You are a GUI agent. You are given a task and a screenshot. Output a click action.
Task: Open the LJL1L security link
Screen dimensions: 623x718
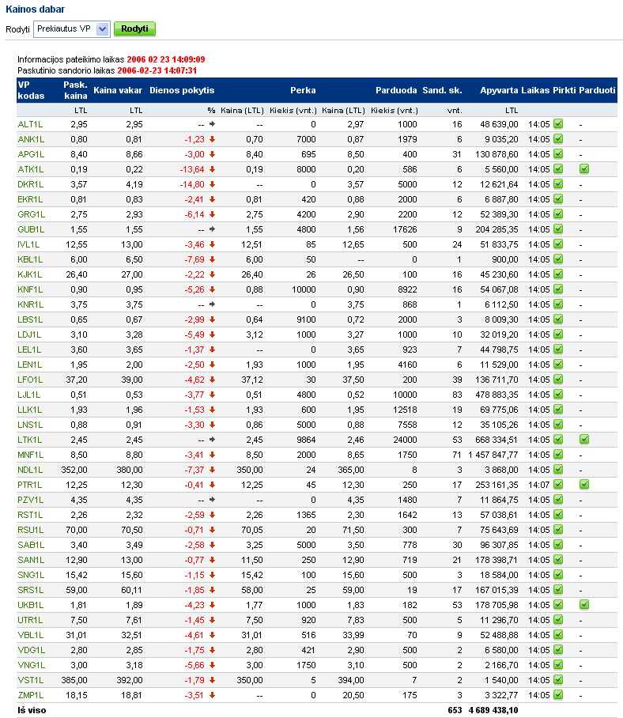(x=28, y=395)
